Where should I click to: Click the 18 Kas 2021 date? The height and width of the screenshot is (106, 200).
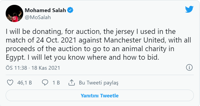pyautogui.click(x=46, y=68)
